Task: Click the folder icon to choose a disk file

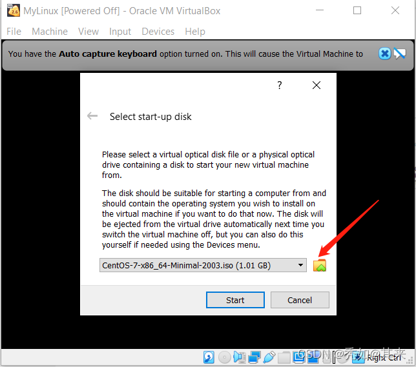Action: (319, 266)
